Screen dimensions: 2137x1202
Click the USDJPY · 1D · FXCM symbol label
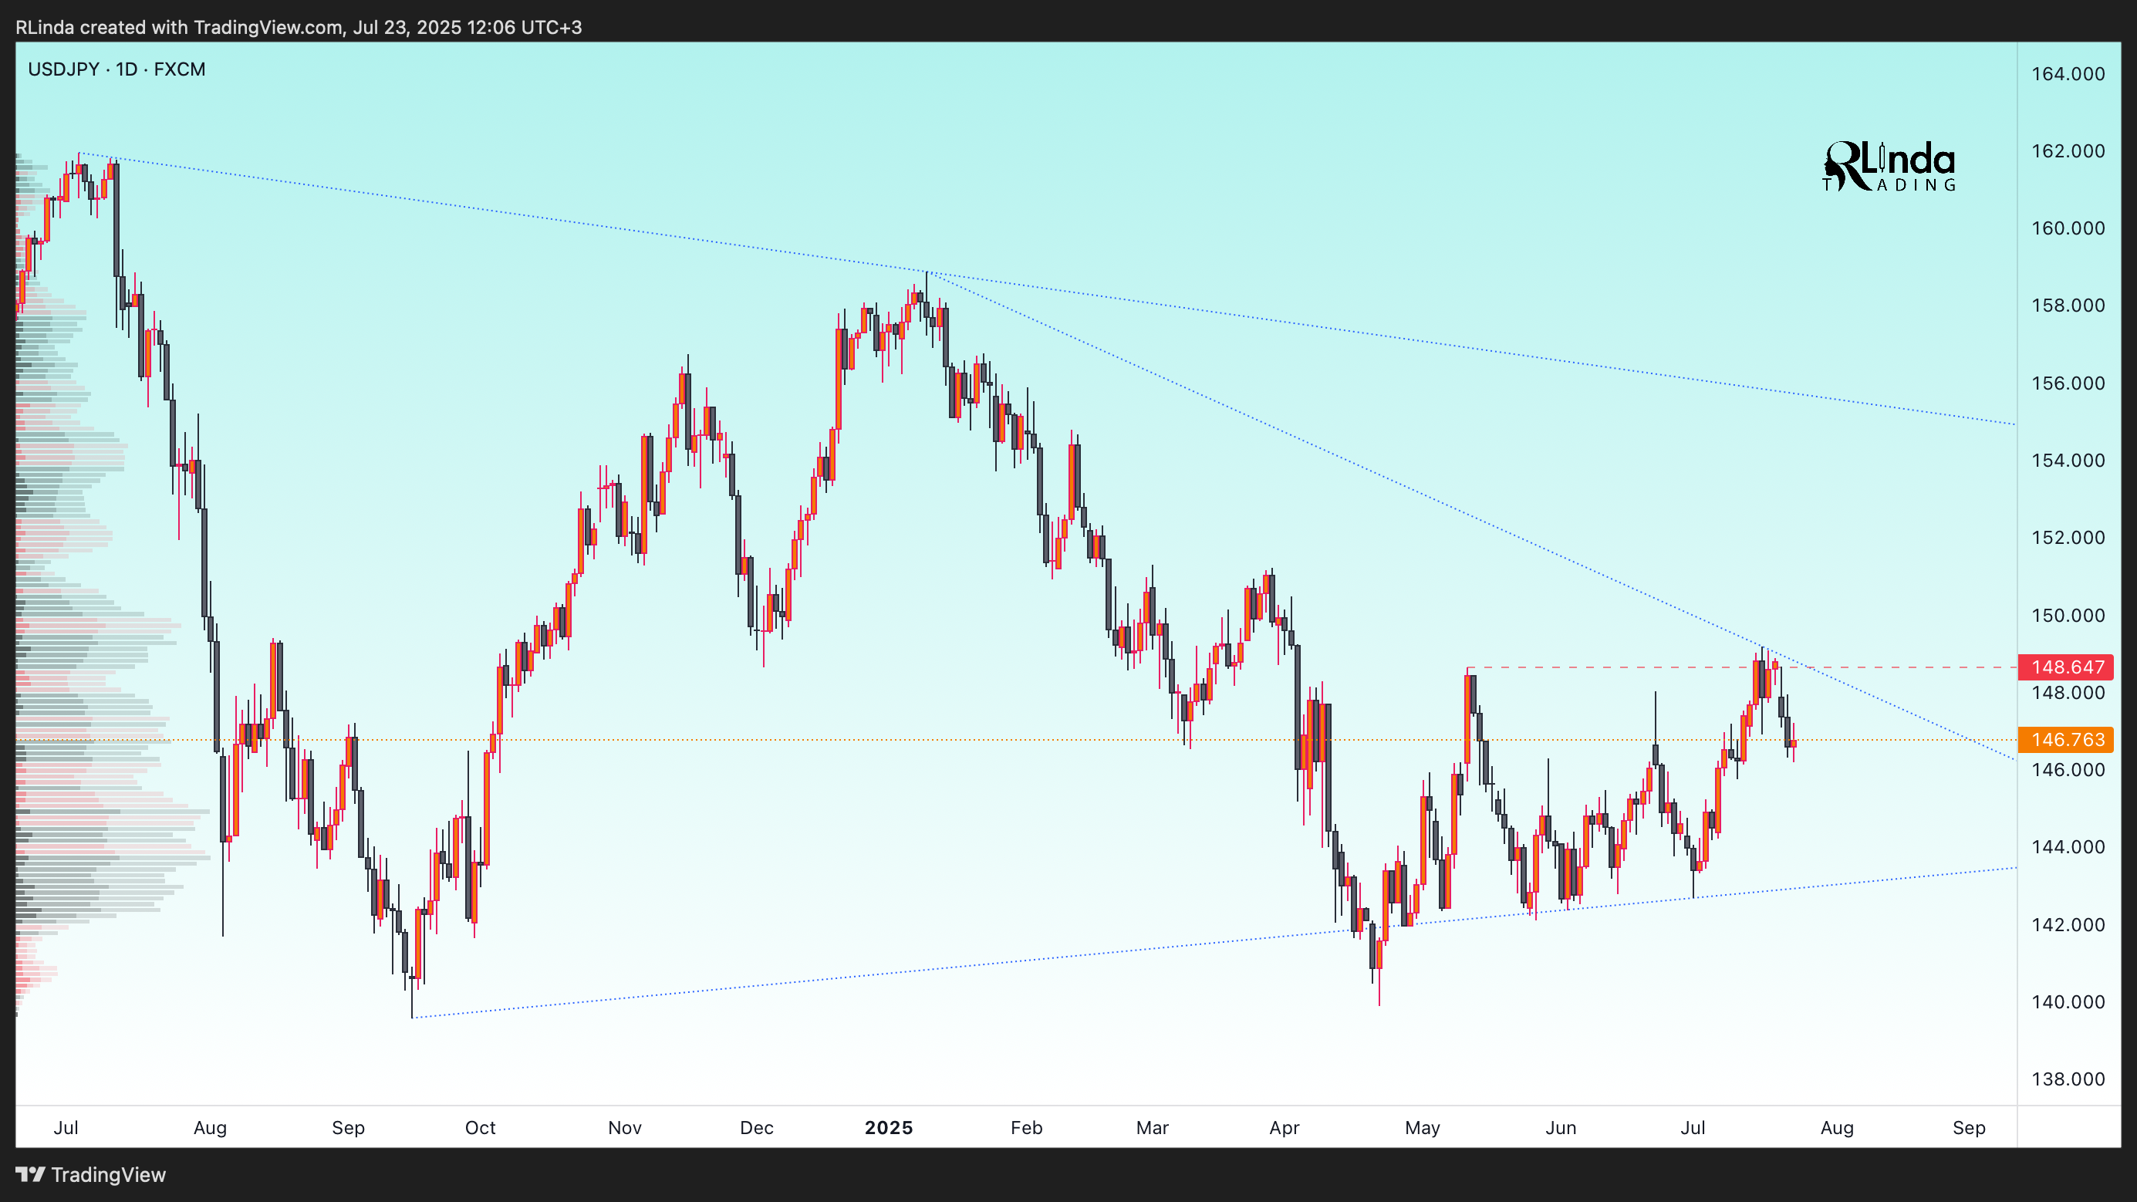[x=117, y=69]
